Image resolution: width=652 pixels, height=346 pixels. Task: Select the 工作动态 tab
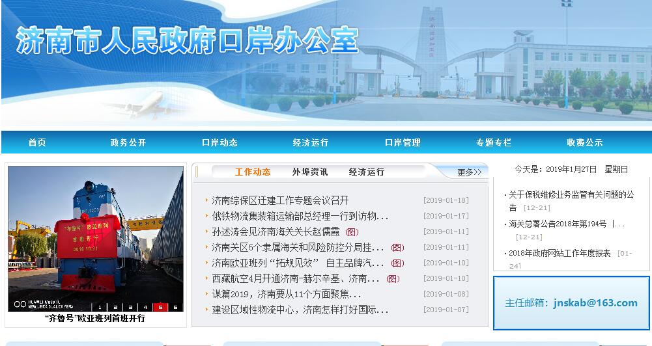point(253,172)
